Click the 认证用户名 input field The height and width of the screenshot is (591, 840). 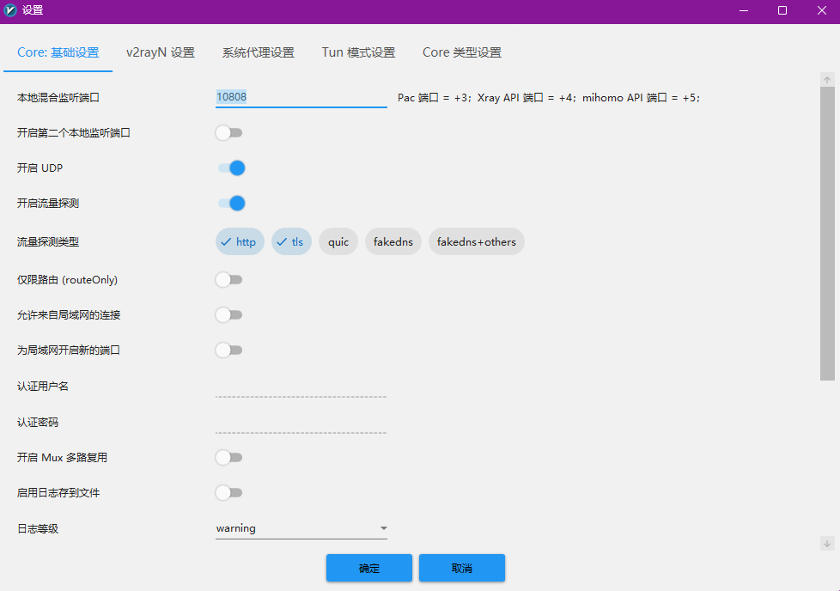[301, 387]
